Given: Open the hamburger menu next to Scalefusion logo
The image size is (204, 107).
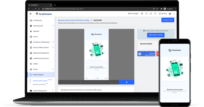Looking at the screenshot, I should (30, 14).
